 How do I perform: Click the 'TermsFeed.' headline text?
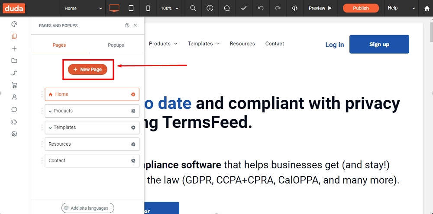click(x=207, y=122)
